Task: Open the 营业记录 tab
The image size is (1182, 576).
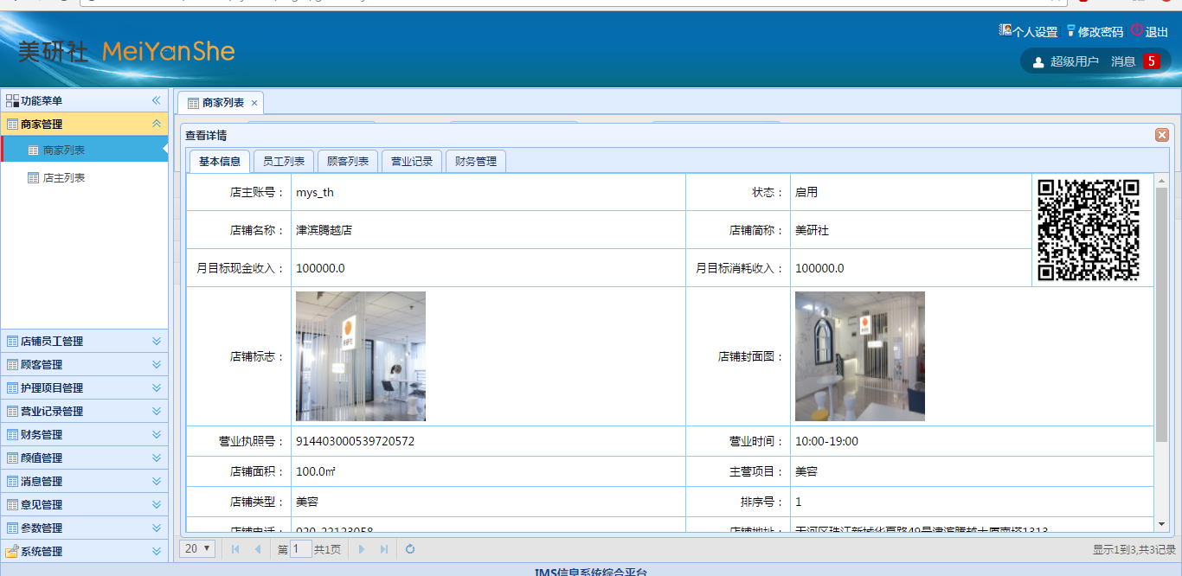Action: point(412,162)
